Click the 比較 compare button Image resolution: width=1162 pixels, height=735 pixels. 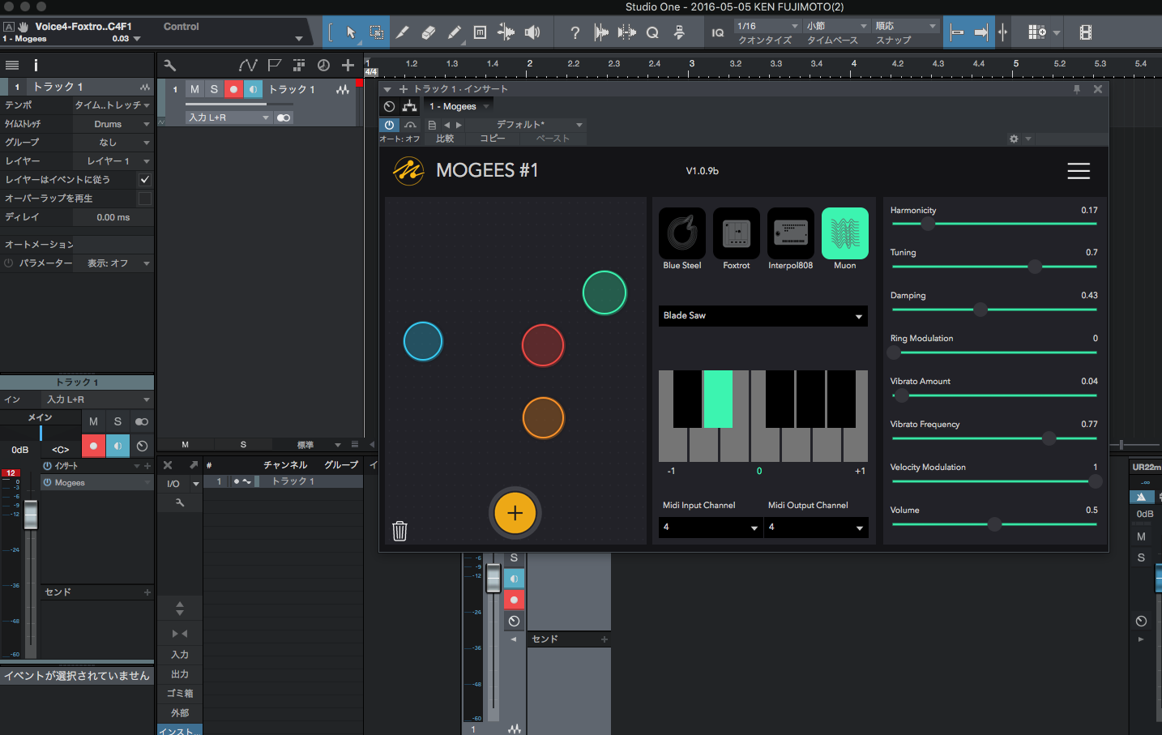point(445,139)
